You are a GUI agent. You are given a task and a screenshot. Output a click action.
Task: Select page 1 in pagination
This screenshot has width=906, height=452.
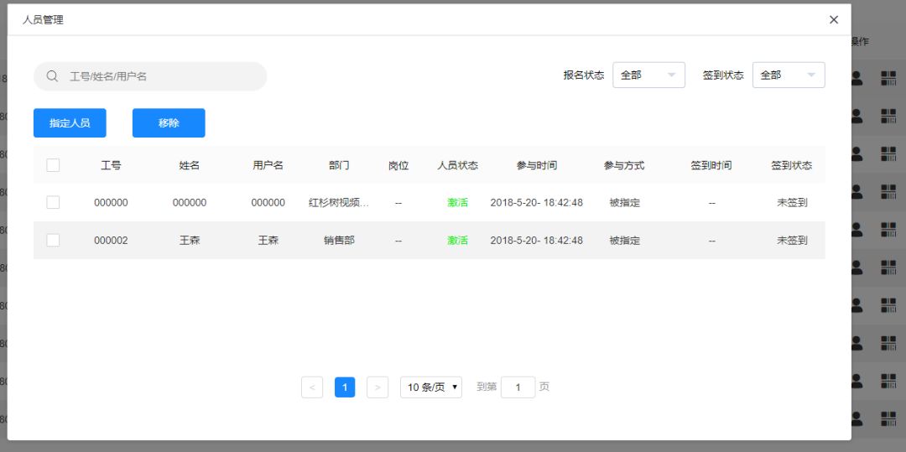click(345, 387)
